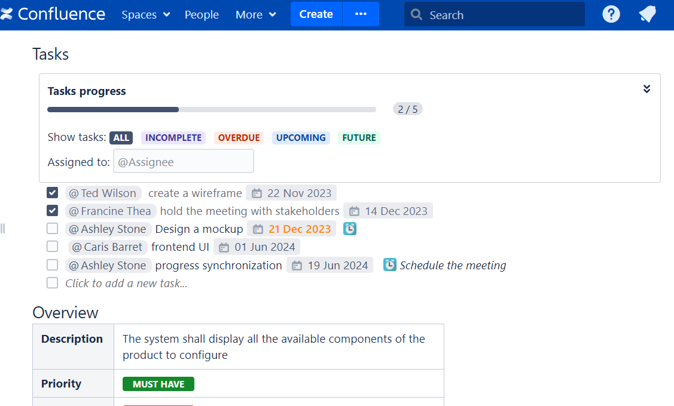
Task: Click the Assignee input field
Action: 184,161
